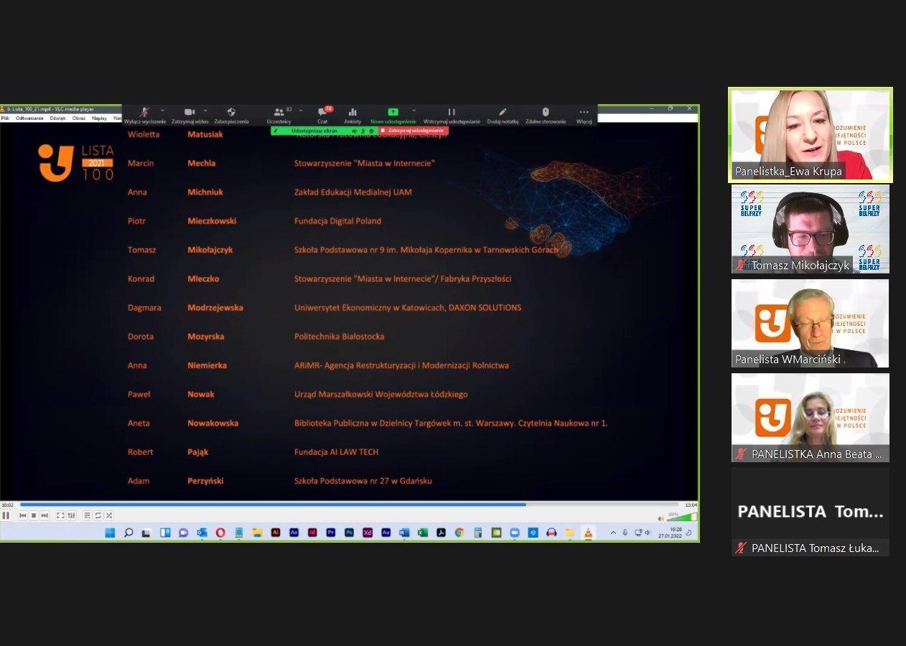
Task: Open the VLC playlist icon
Action: click(87, 515)
